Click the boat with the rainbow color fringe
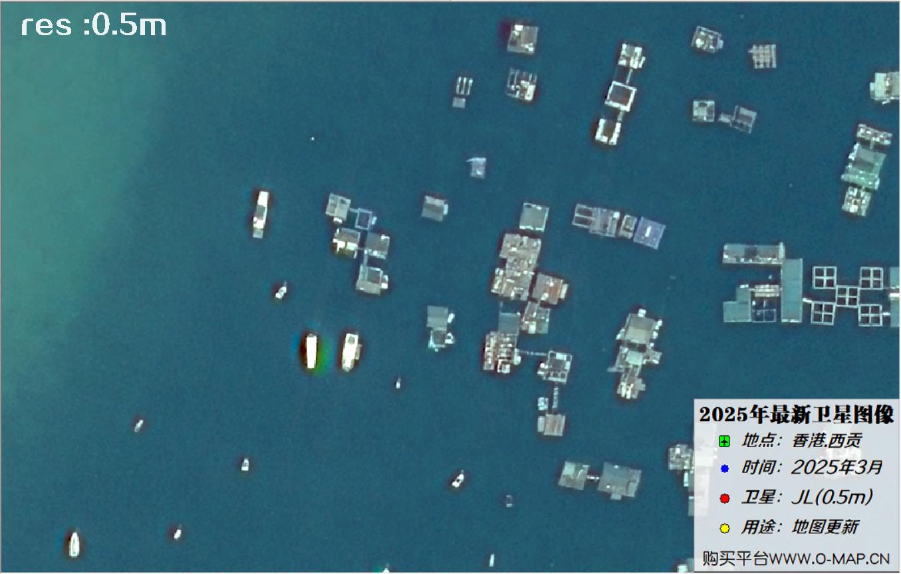The image size is (901, 574). click(x=311, y=352)
